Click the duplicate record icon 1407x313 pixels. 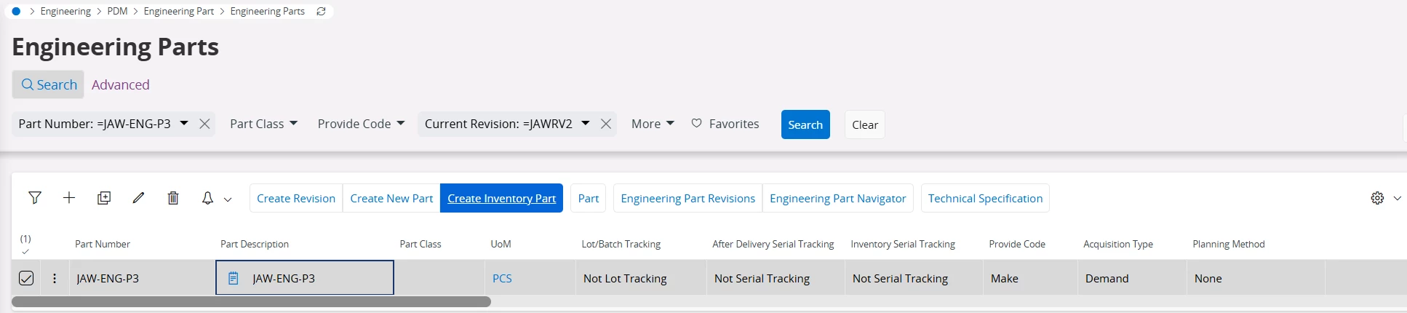tap(104, 198)
